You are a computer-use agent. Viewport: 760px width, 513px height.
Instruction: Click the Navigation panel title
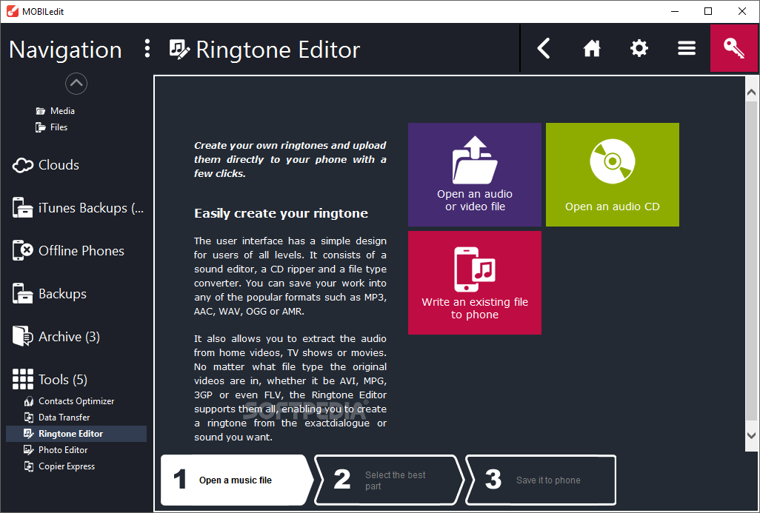tap(65, 50)
